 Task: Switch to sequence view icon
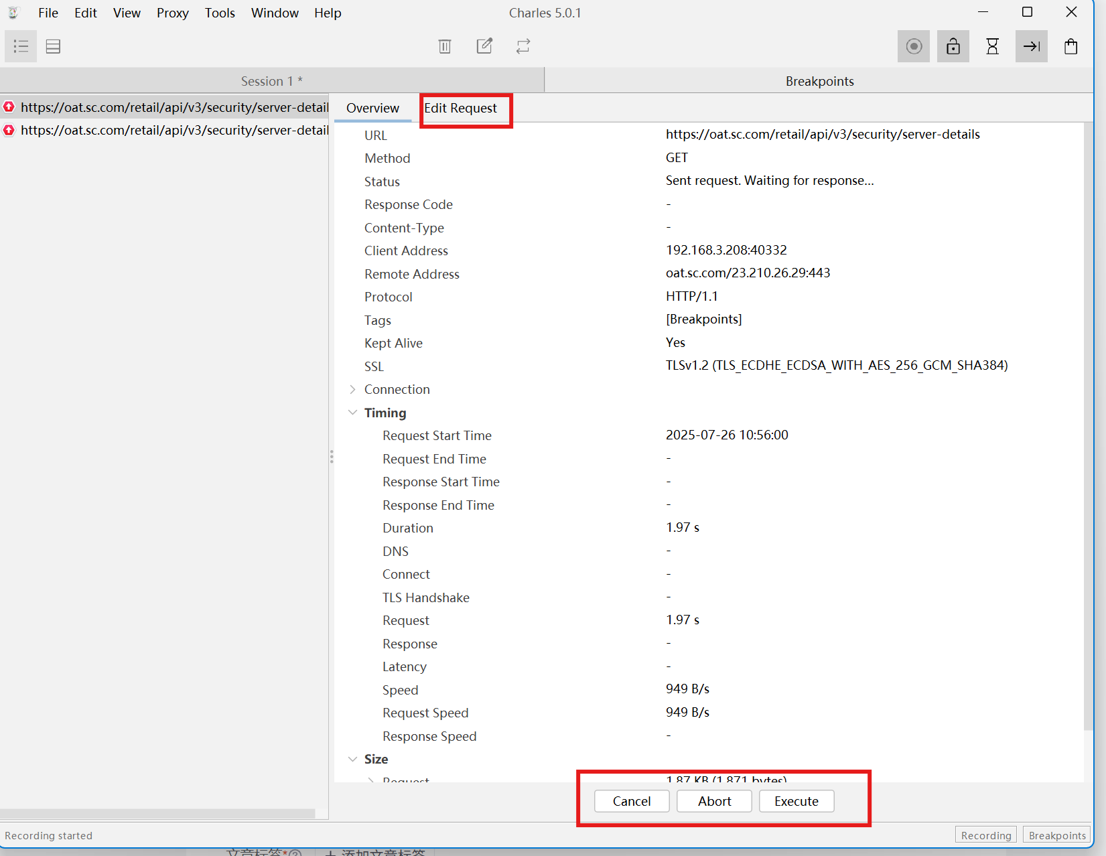point(53,46)
